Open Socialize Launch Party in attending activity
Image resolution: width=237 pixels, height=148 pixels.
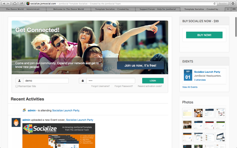click(65, 110)
